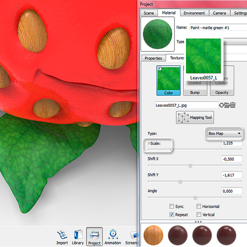
Task: Click the Leaves0057_L.jpg filename field
Action: [187, 105]
